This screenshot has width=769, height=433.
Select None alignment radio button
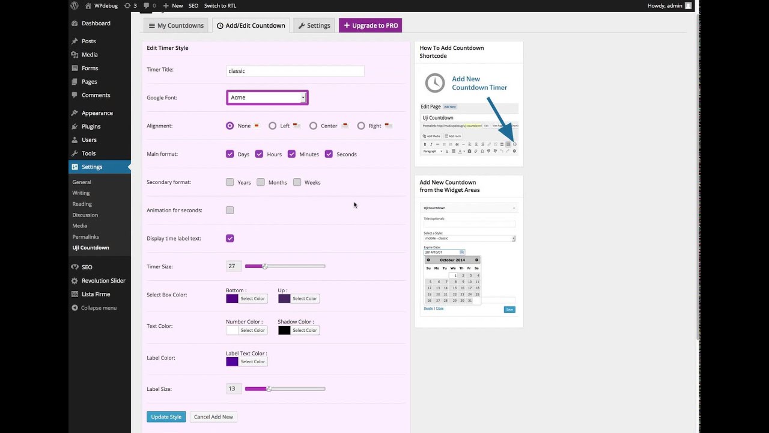[229, 126]
